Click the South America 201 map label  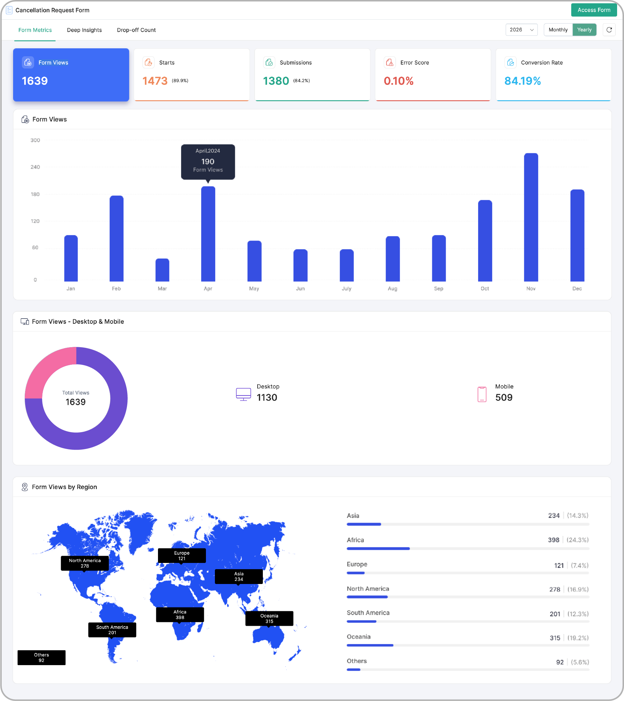tap(112, 630)
